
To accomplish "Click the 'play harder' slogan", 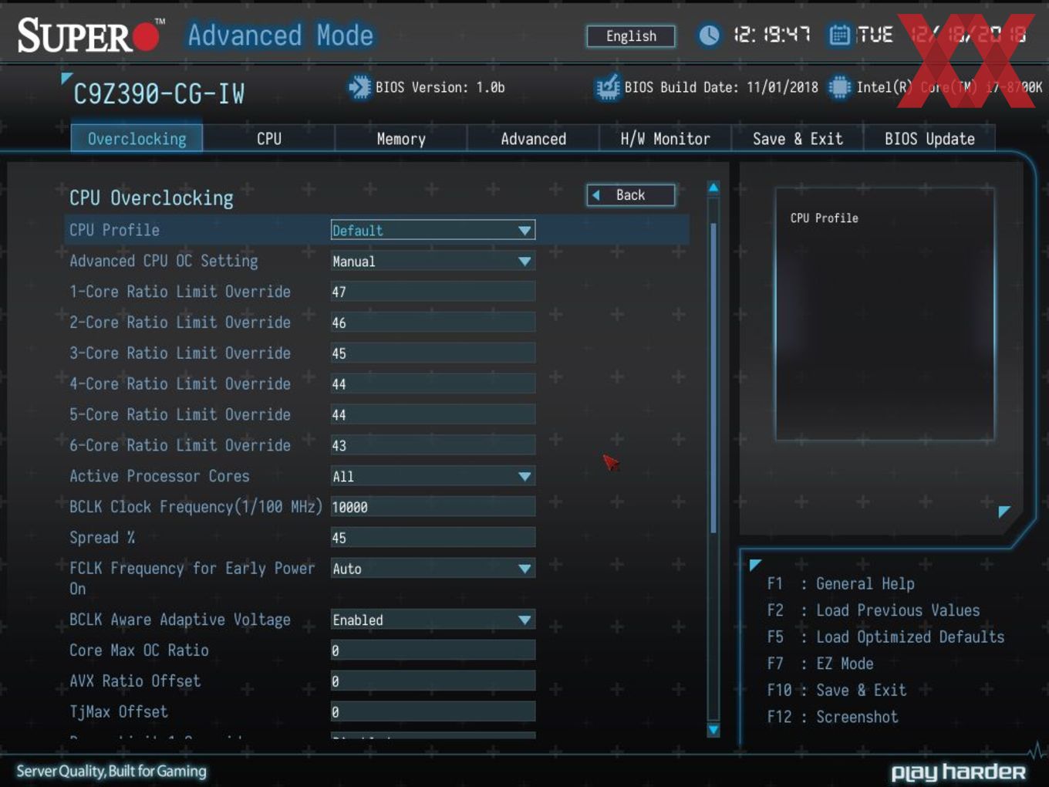I will click(959, 772).
